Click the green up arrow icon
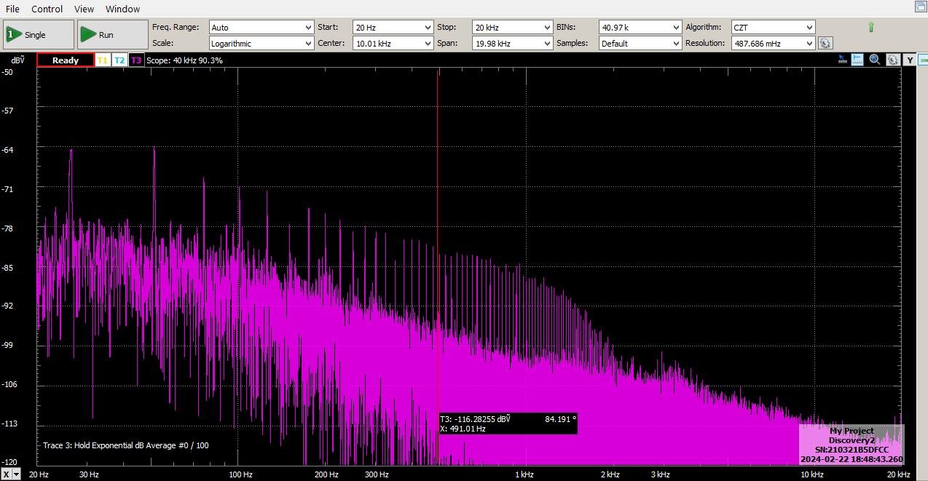 pyautogui.click(x=870, y=28)
